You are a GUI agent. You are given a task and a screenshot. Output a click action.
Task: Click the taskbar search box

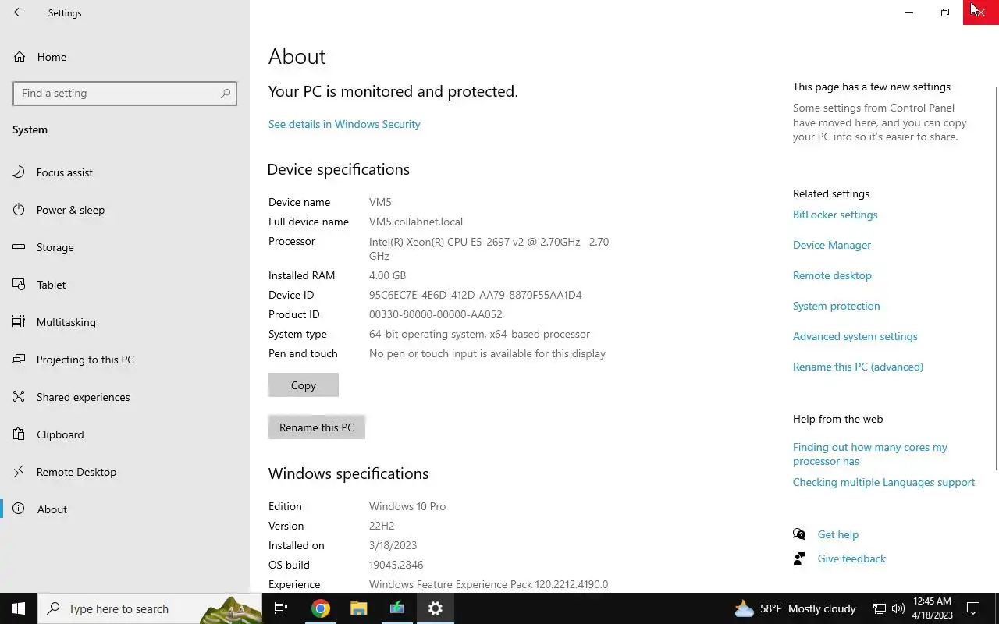pyautogui.click(x=150, y=608)
